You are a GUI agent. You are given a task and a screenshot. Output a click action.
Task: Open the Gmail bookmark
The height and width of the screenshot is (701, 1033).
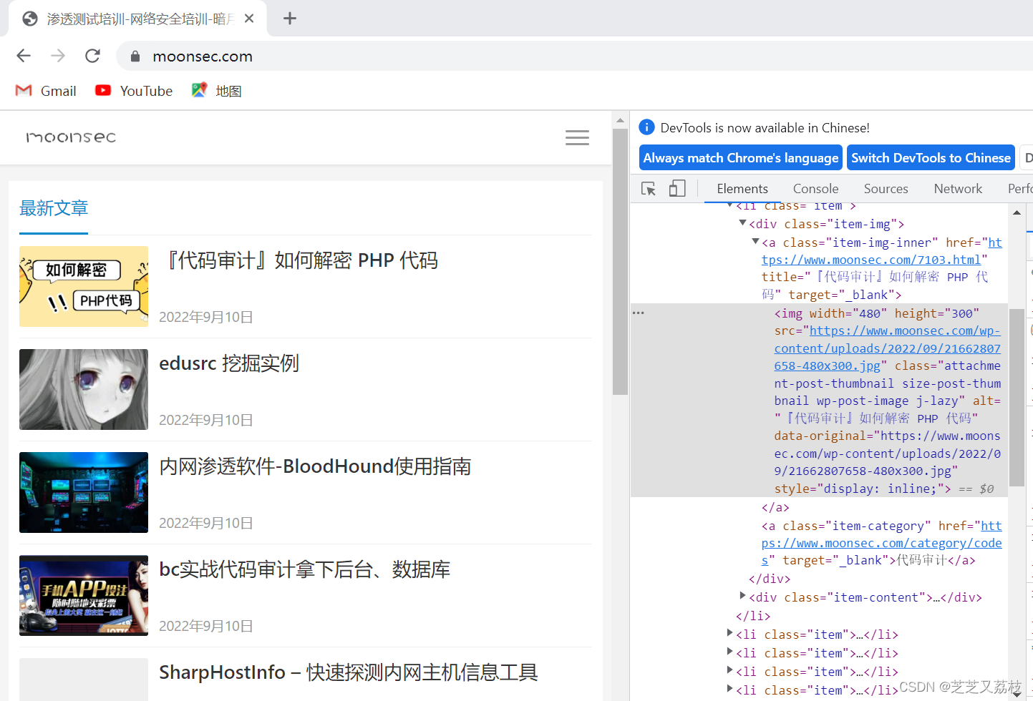click(46, 91)
